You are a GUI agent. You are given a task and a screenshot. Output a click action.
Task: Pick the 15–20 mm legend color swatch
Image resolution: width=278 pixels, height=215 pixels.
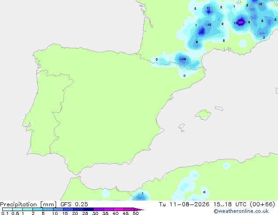pos(68,209)
